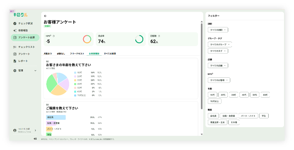
Task: Open アンケート結果 in sidebar
Action: tap(25, 37)
